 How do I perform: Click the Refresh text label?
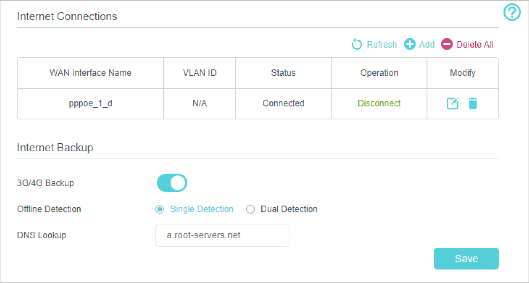click(x=382, y=45)
